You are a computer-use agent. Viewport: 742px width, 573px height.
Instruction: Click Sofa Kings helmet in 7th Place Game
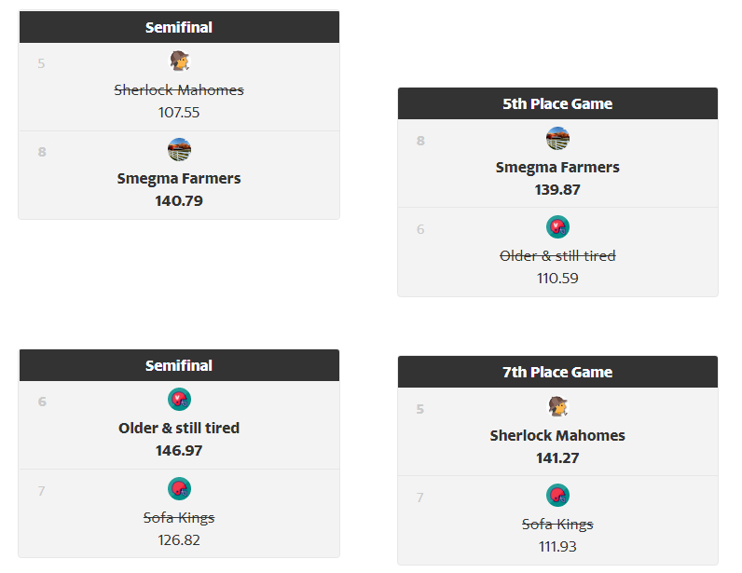tap(558, 495)
